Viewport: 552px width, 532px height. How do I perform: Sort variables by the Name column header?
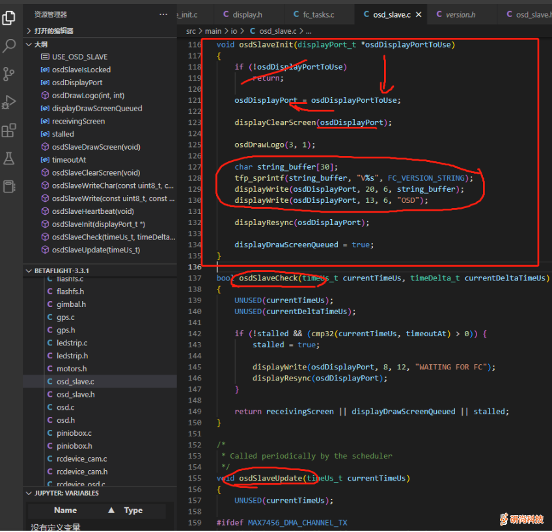[x=65, y=511]
